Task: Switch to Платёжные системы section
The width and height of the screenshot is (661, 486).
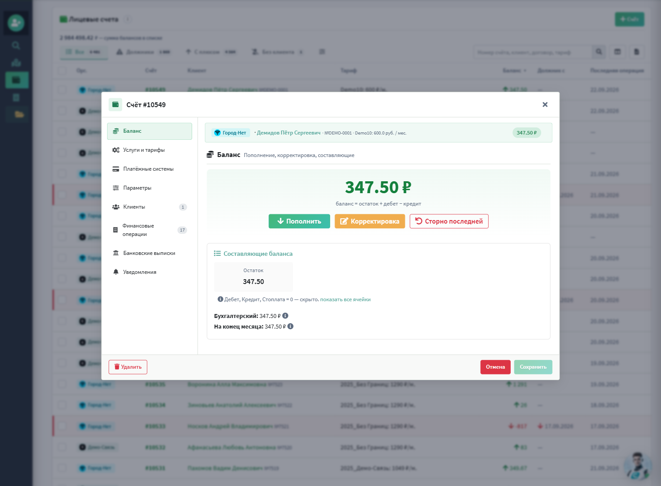Action: click(x=149, y=169)
